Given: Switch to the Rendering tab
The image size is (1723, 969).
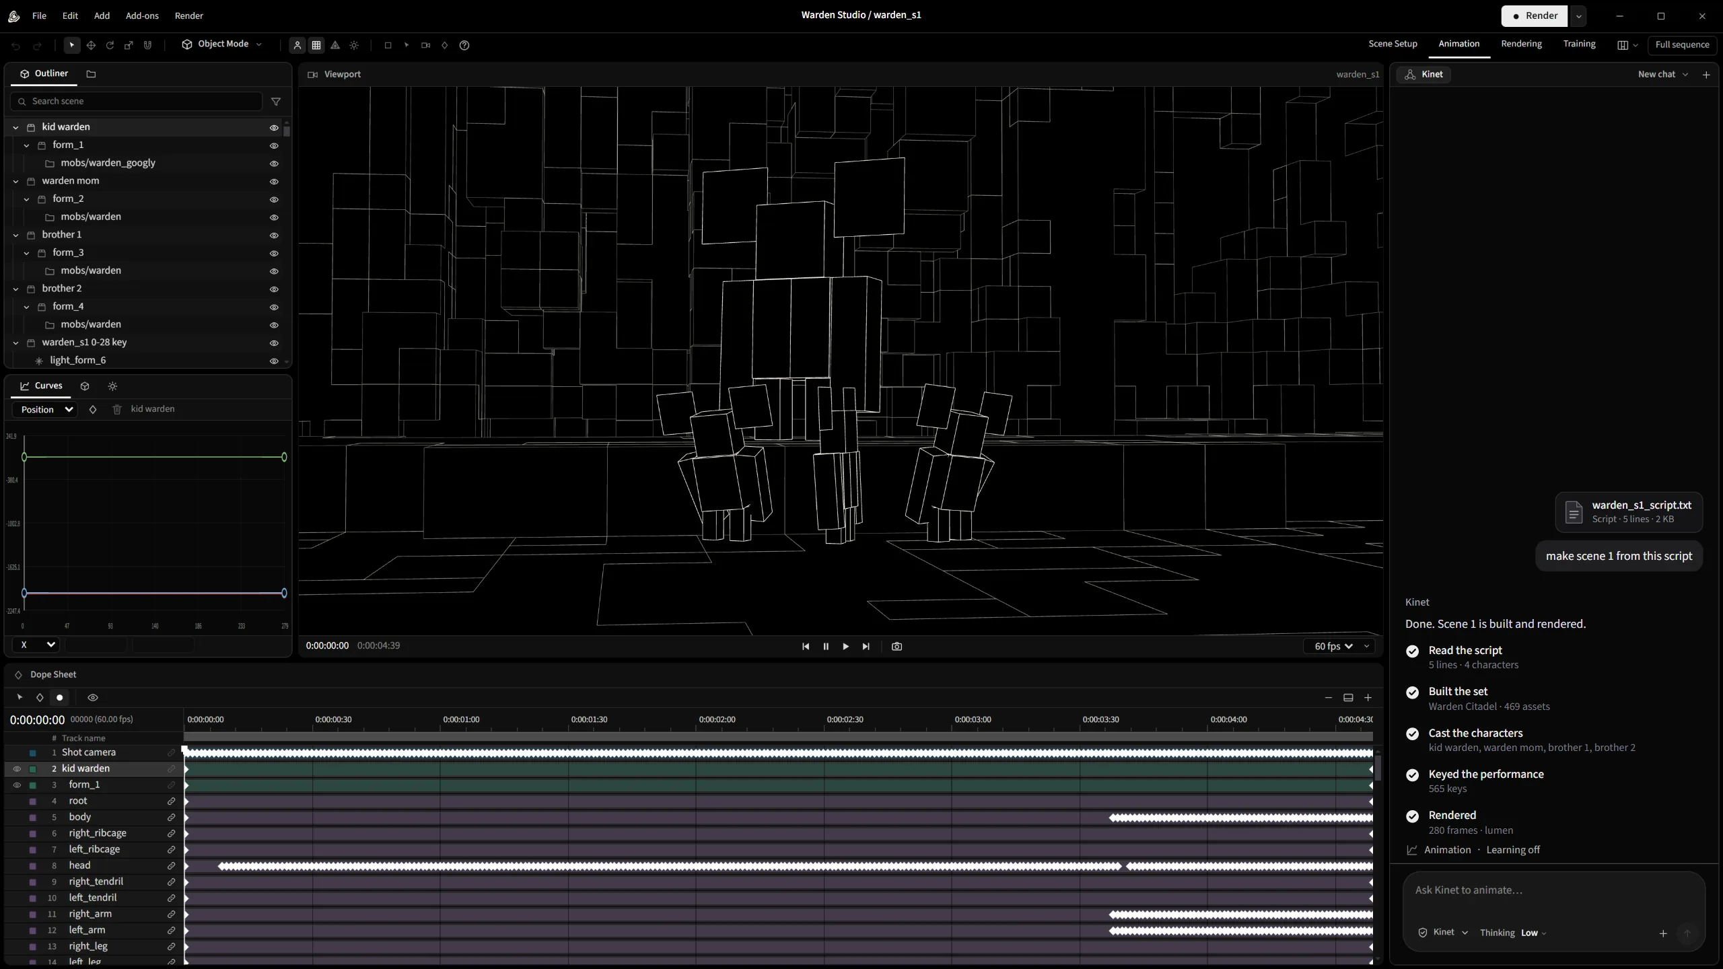Looking at the screenshot, I should tap(1521, 44).
